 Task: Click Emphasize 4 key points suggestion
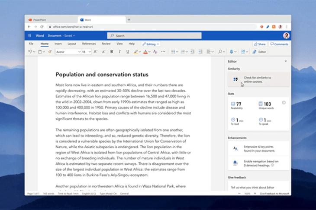259,149
